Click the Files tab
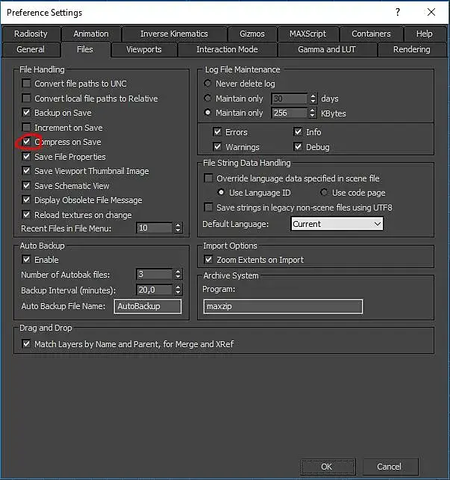The height and width of the screenshot is (480, 450). click(x=85, y=49)
